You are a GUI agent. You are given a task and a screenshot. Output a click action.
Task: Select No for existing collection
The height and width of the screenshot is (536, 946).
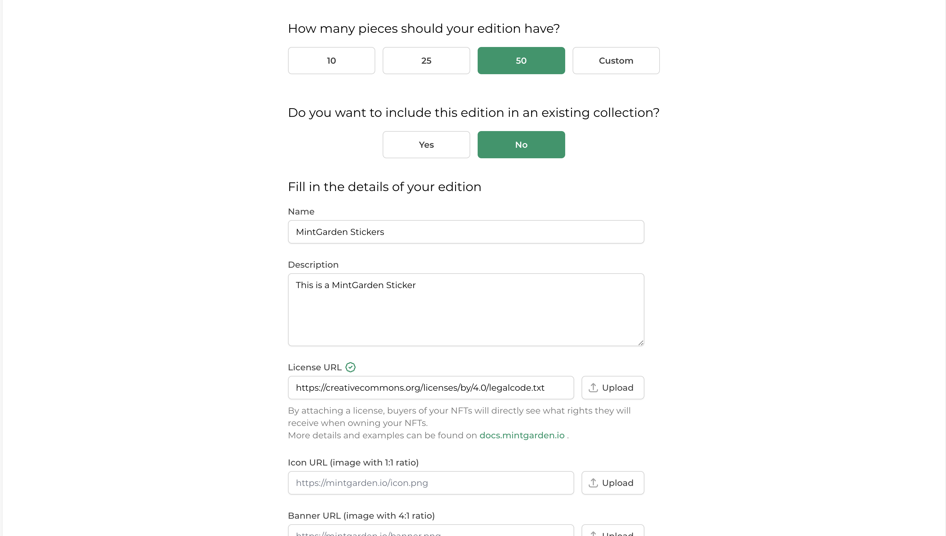[521, 145]
